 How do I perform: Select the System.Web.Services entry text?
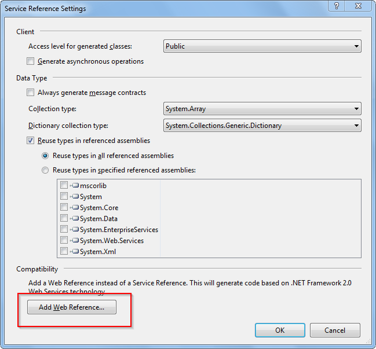click(x=112, y=241)
